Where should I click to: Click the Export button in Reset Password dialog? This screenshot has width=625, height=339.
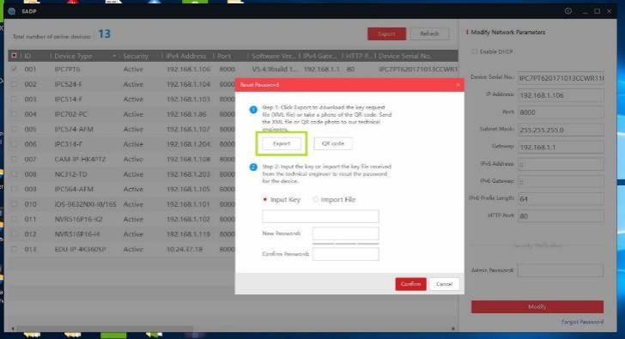tap(282, 143)
